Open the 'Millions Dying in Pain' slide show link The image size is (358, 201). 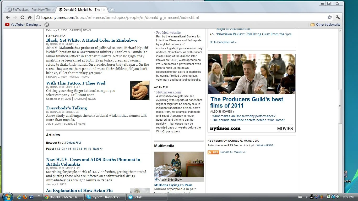[173, 185]
